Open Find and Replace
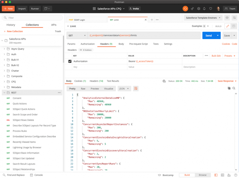Viewport: 239px width, 178px height. click(x=14, y=175)
